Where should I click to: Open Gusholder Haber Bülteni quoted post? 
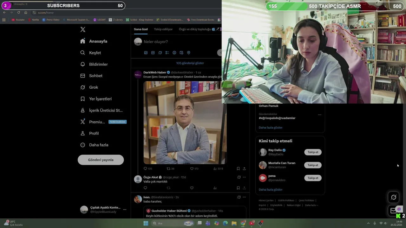(195, 212)
